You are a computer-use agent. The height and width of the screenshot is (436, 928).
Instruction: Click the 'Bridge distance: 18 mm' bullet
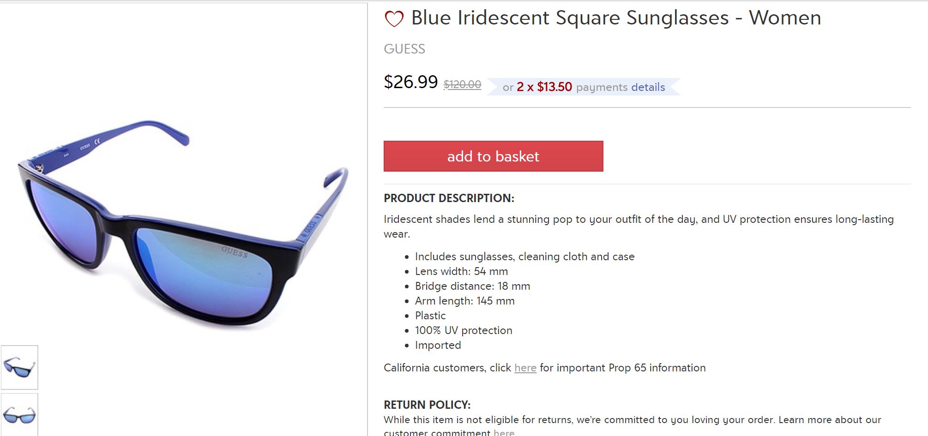pos(472,286)
